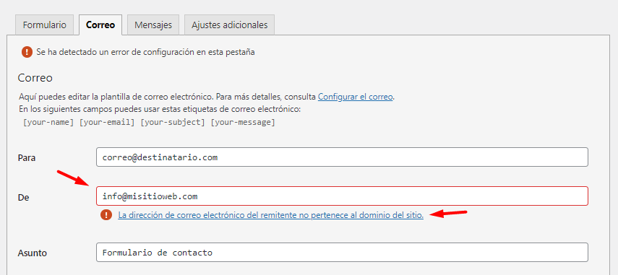
Task: Select the Correo tab
Action: point(100,25)
